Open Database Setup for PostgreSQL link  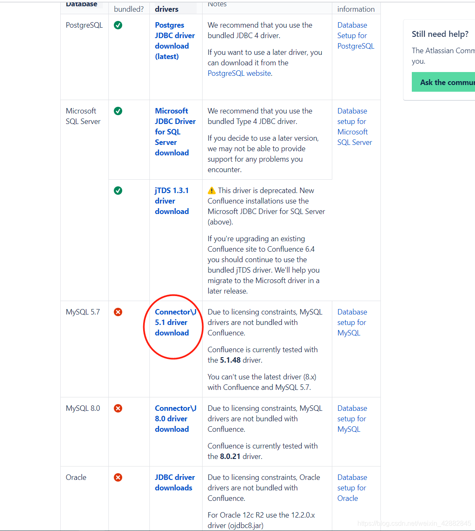pyautogui.click(x=356, y=36)
